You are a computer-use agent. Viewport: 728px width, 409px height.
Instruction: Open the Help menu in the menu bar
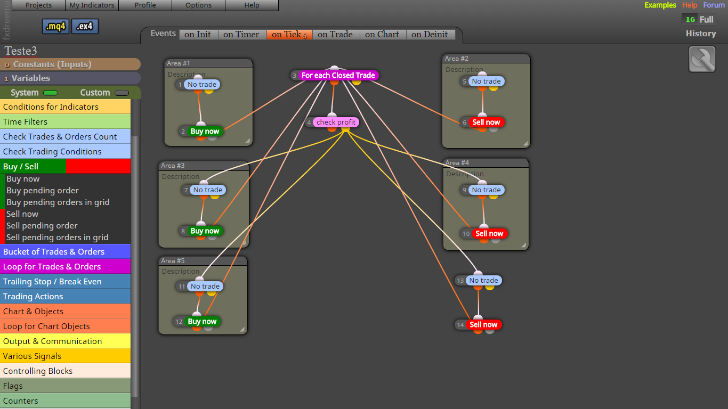point(252,5)
